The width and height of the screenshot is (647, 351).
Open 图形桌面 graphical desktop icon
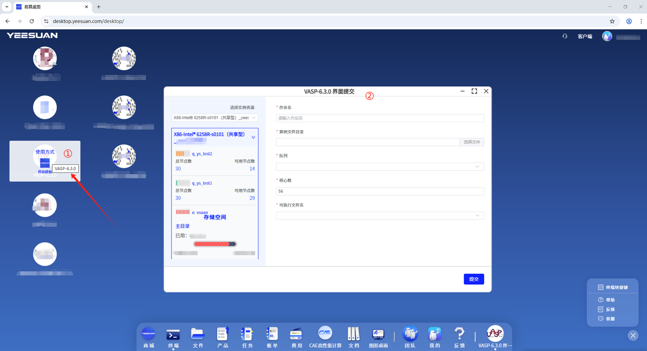point(378,334)
